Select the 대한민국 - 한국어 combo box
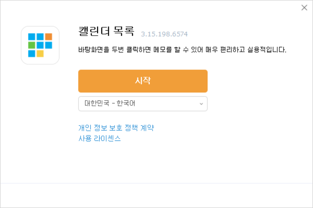This screenshot has height=208, width=313. pyautogui.click(x=143, y=104)
